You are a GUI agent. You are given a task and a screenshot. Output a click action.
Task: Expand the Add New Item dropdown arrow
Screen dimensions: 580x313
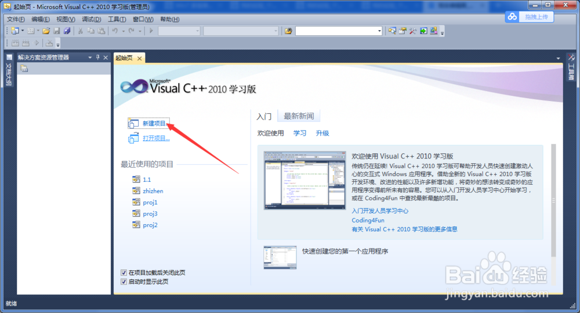pos(38,31)
